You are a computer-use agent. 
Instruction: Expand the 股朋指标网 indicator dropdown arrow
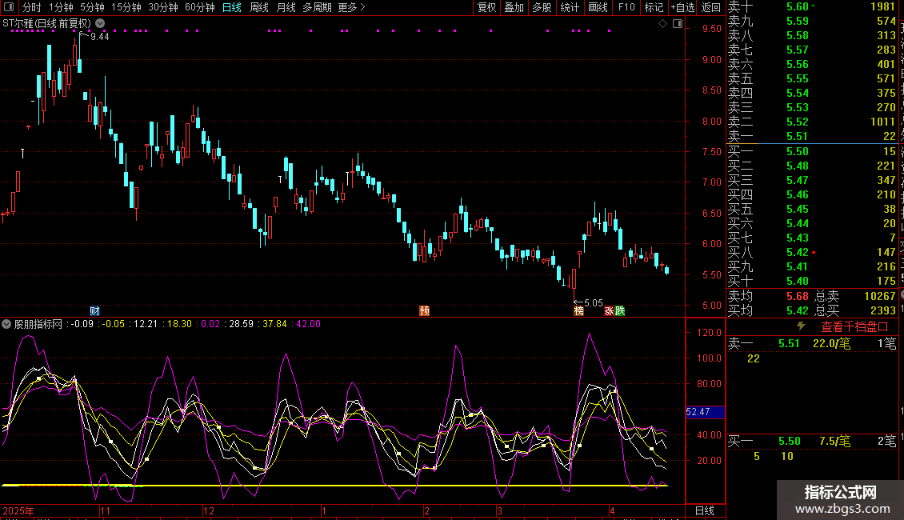6,324
